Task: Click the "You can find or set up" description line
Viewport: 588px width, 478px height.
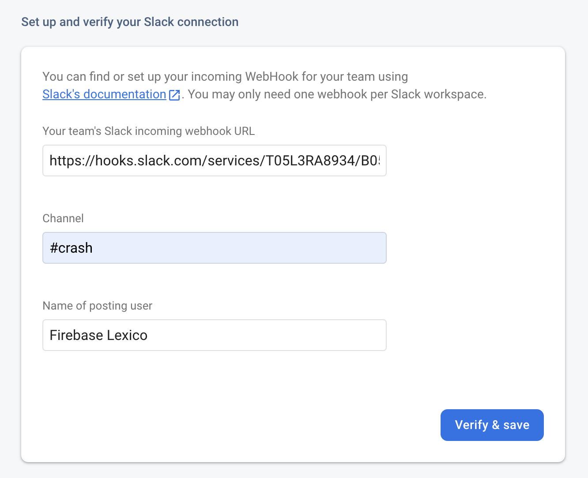Action: (x=225, y=77)
